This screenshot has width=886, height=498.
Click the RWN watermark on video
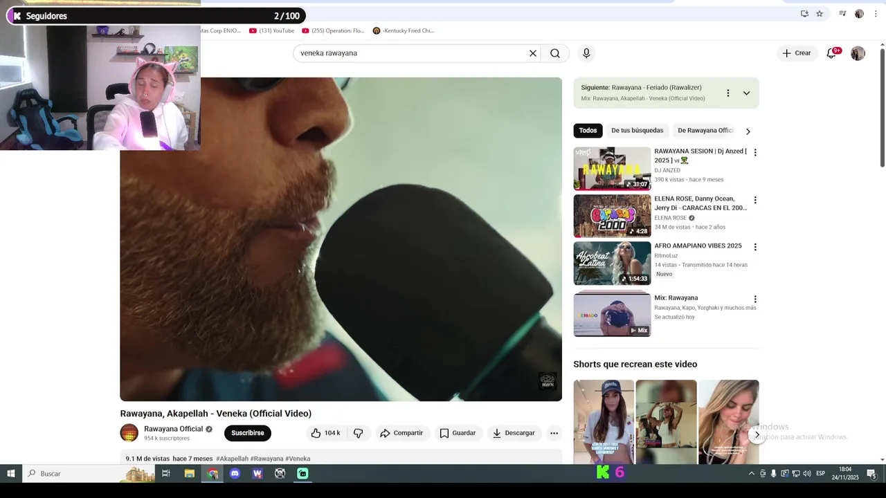[x=548, y=381]
